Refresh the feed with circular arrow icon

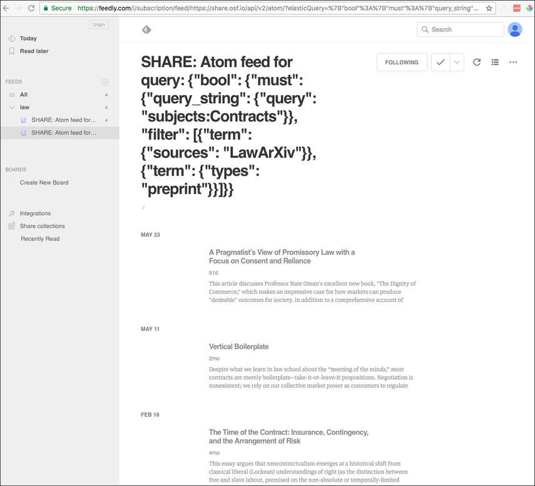coord(477,62)
